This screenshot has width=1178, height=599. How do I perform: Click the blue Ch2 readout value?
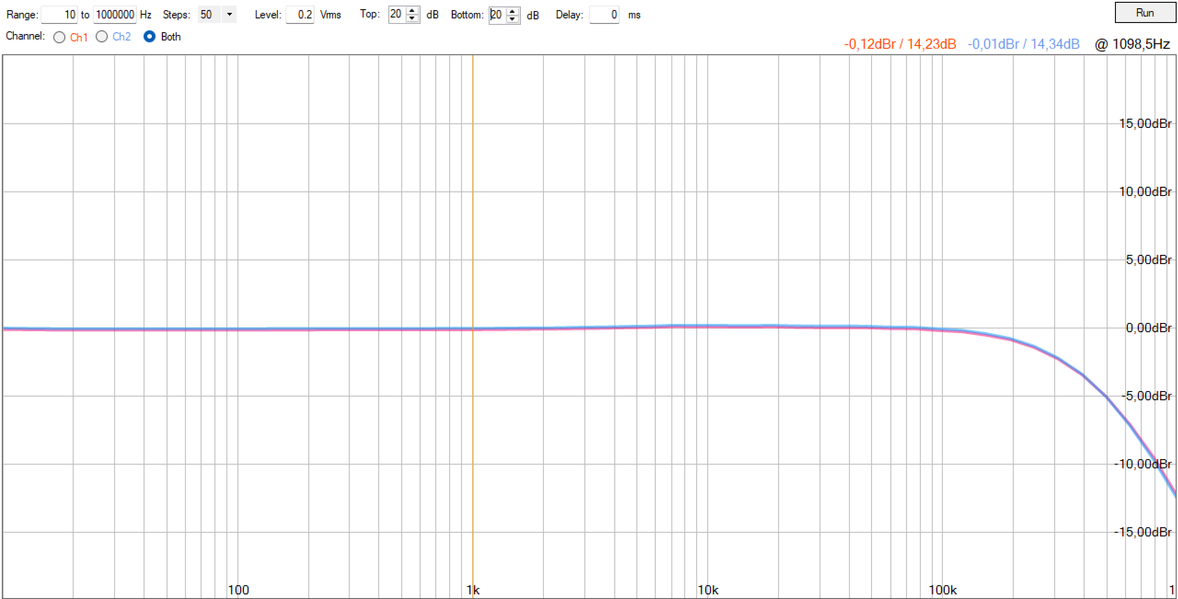click(x=1023, y=44)
